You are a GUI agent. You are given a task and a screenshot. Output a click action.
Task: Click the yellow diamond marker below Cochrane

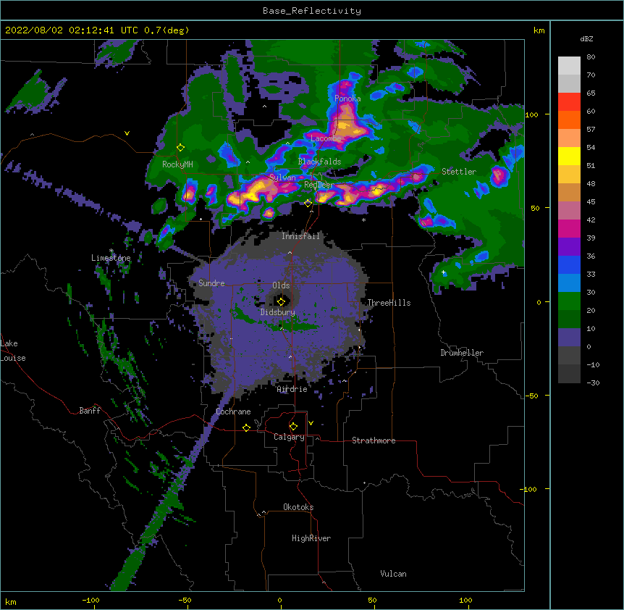coord(246,427)
